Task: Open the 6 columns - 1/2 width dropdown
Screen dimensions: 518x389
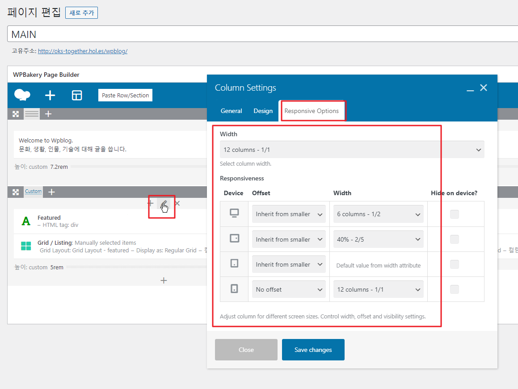Action: (x=378, y=214)
